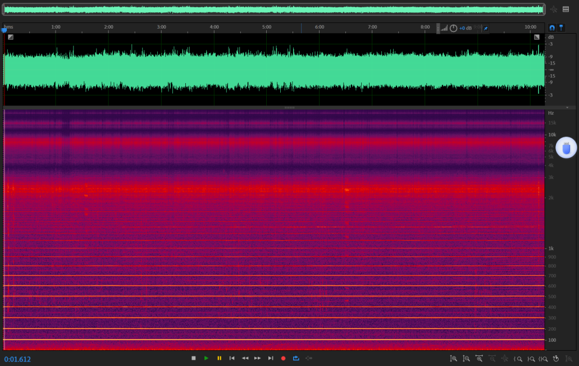579x366 pixels.
Task: Click the 0:01.612 current time display
Action: pos(18,359)
